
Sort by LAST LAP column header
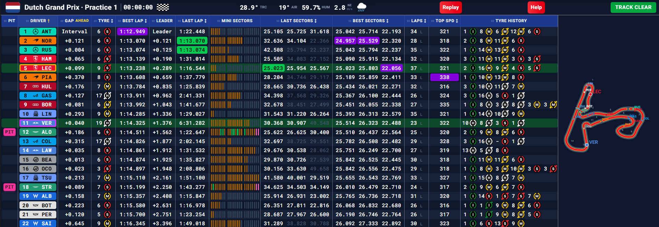[x=192, y=21]
